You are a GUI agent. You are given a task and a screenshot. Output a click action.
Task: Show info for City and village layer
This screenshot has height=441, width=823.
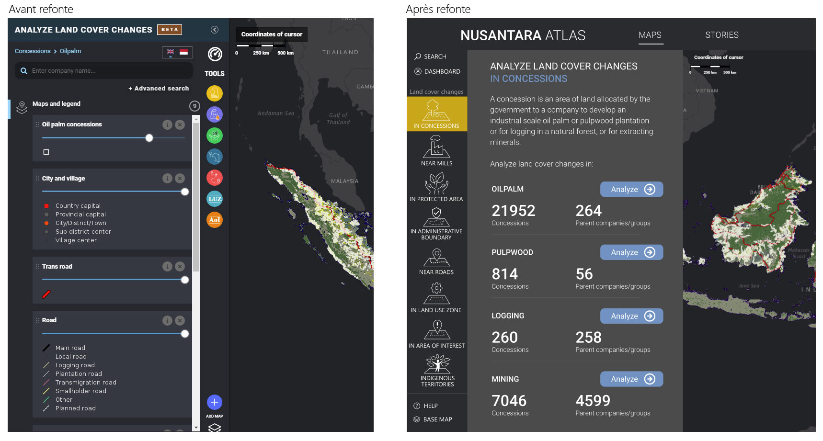(167, 178)
